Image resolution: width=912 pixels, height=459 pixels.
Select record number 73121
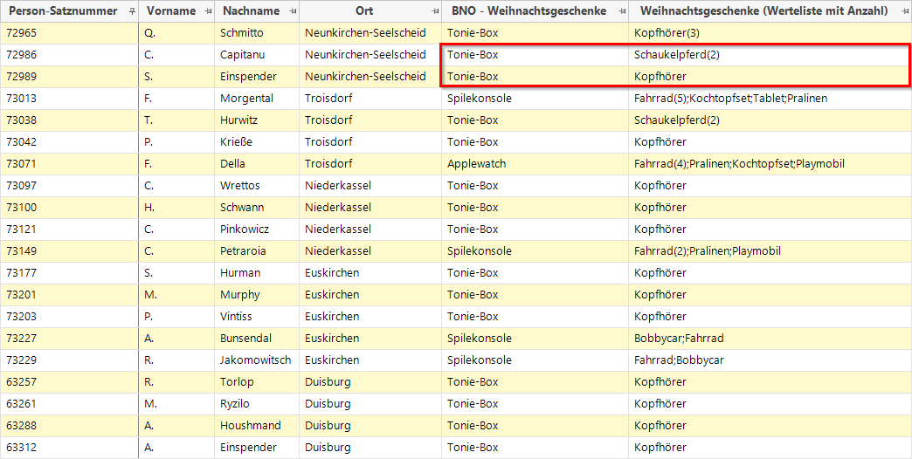(21, 229)
